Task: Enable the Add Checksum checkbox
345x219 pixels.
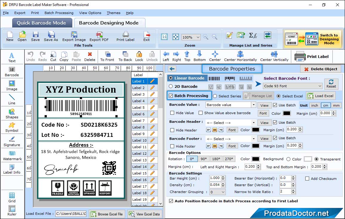Action: point(307,179)
